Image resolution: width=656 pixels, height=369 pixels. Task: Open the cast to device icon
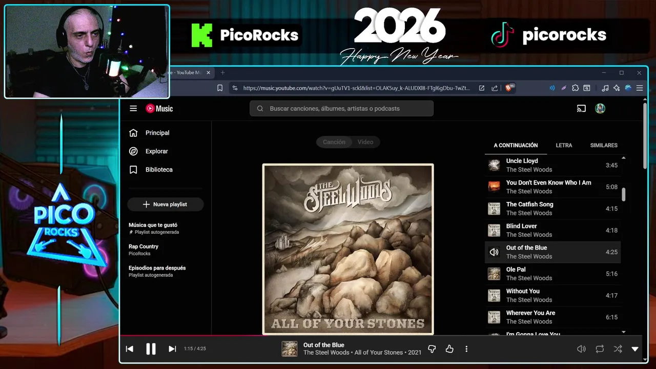(581, 109)
